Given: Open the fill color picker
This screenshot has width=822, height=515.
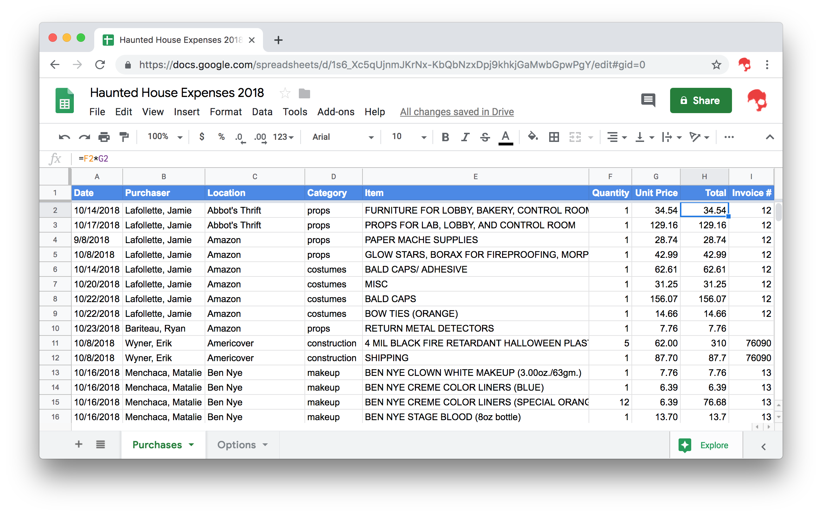Looking at the screenshot, I should 533,137.
